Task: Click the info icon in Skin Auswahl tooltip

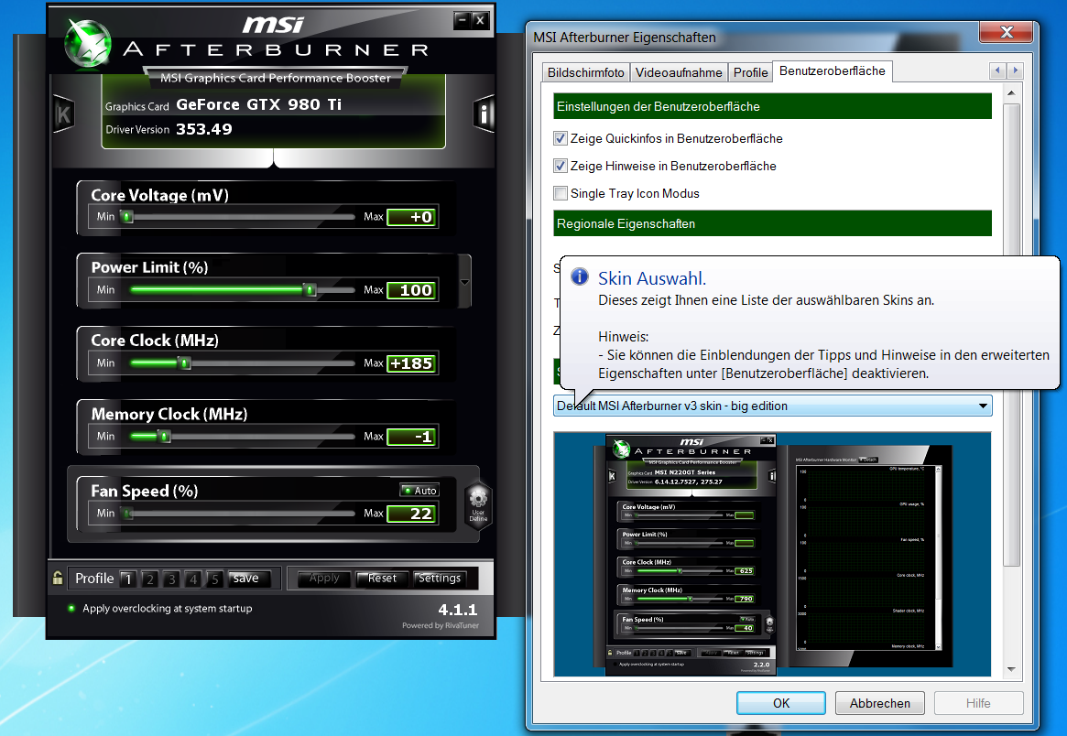Action: tap(580, 276)
